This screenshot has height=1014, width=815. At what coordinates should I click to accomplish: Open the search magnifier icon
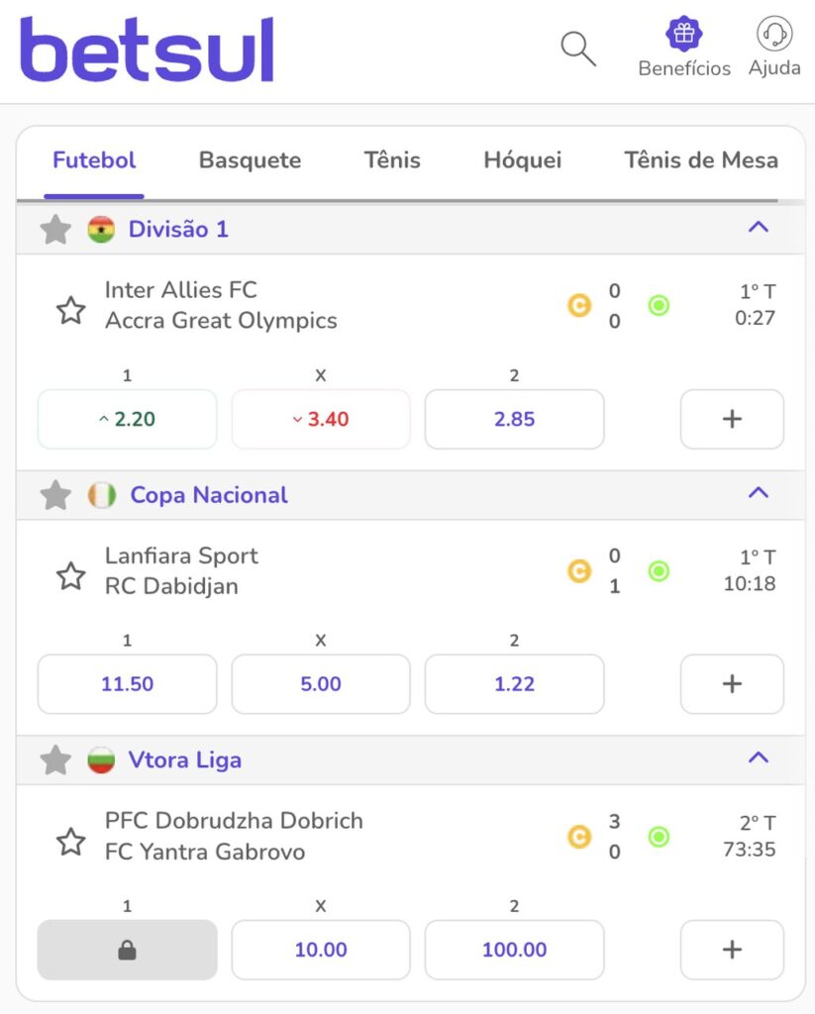point(578,50)
